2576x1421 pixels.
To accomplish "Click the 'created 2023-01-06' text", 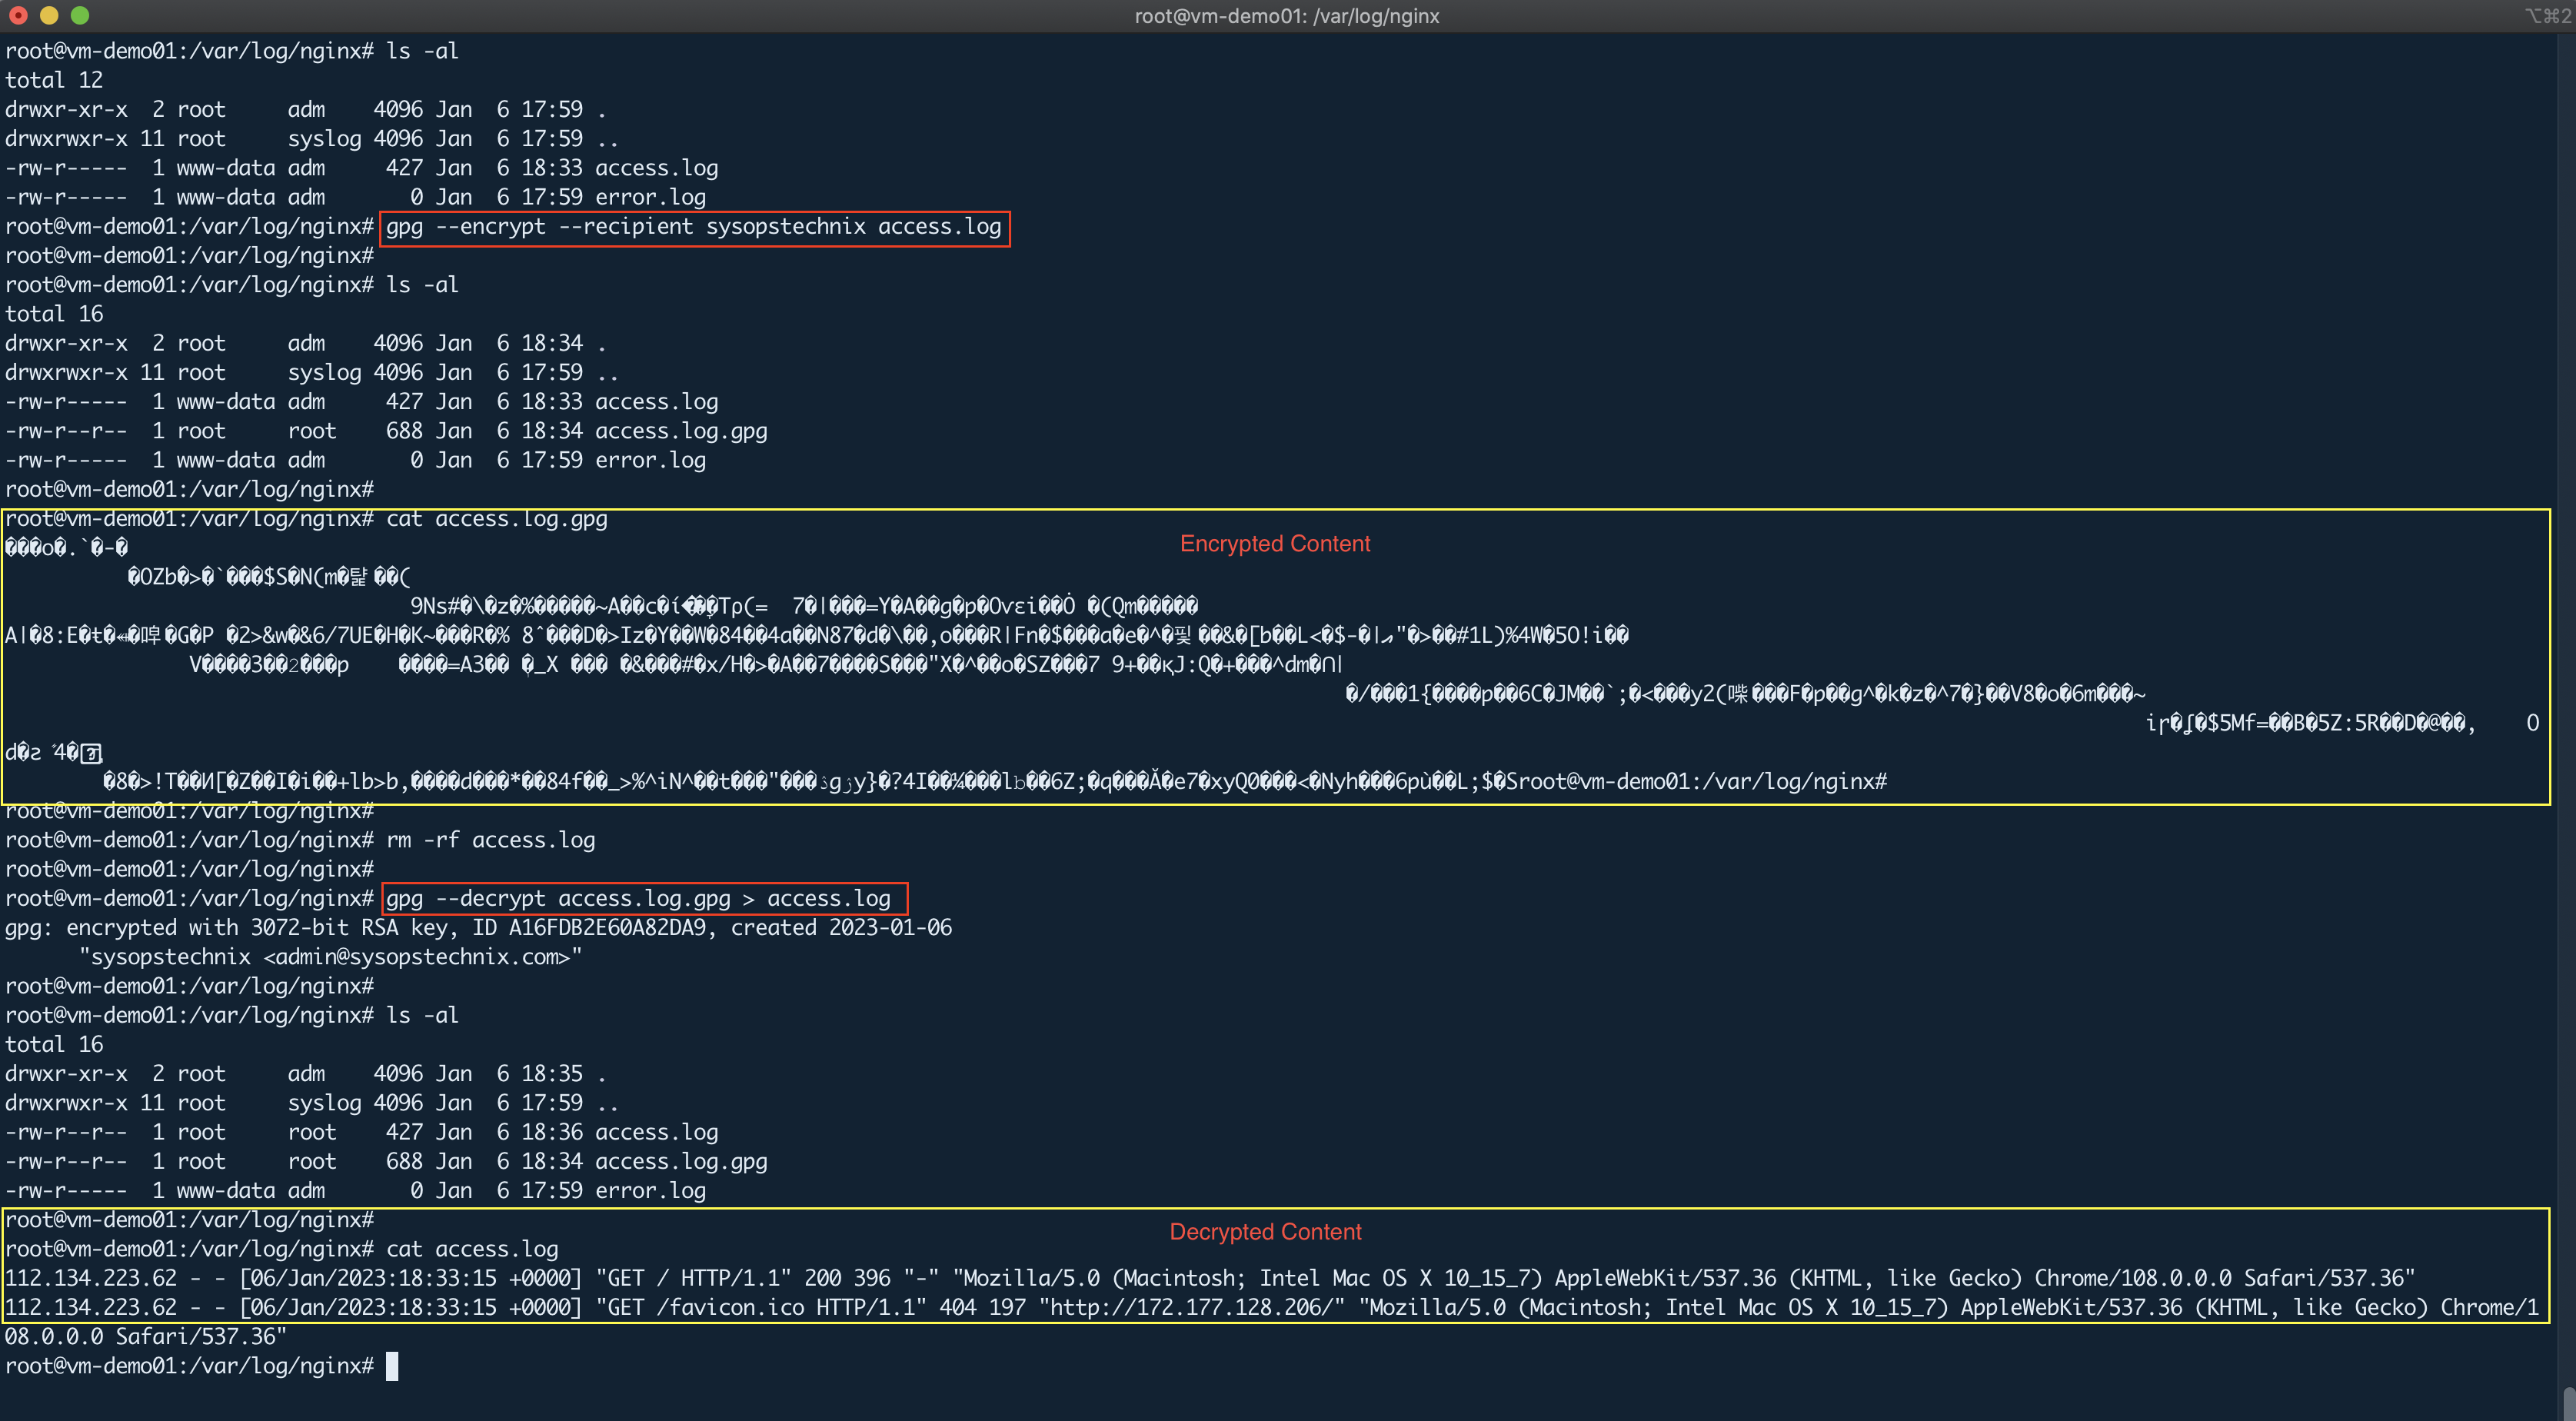I will click(x=841, y=928).
